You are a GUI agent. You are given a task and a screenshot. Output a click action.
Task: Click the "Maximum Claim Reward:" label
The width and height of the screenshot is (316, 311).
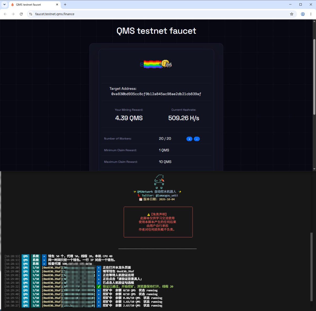pos(121,162)
